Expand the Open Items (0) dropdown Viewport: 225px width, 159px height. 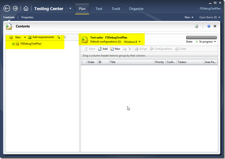tap(210, 17)
